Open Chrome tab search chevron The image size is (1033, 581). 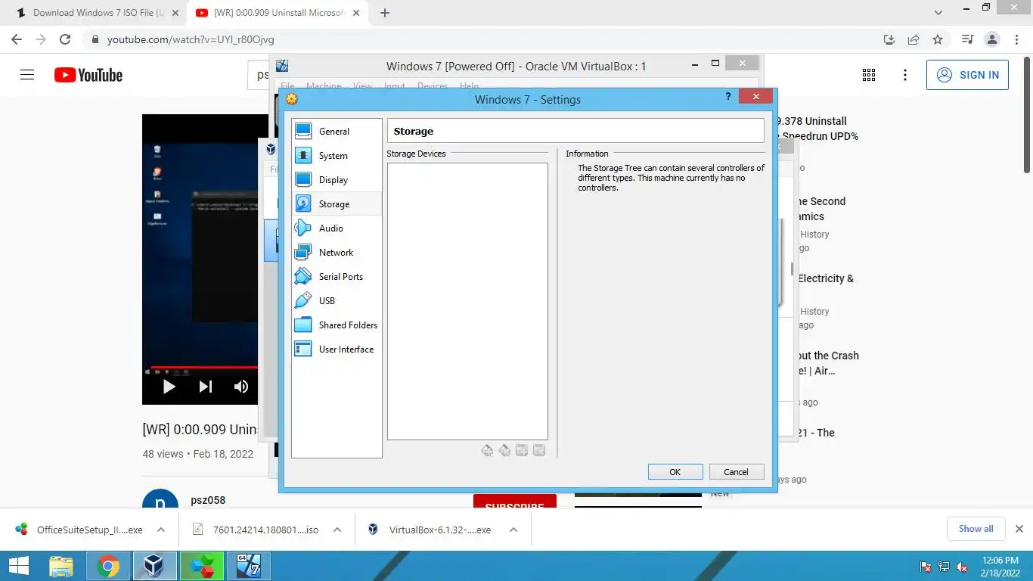(938, 13)
